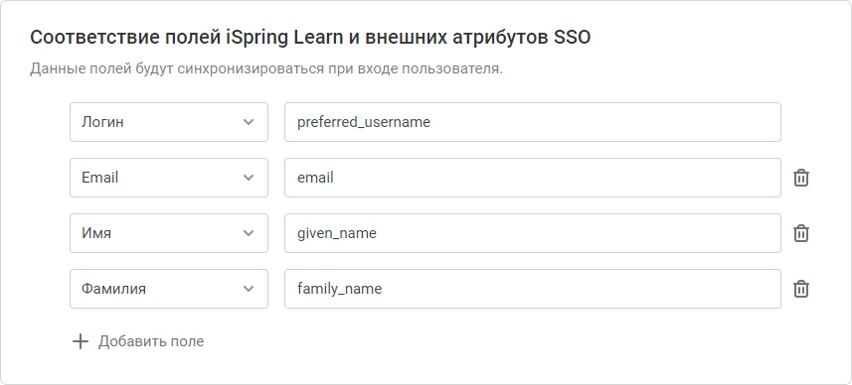Click the family_name attribute input
The image size is (852, 385).
tap(533, 289)
